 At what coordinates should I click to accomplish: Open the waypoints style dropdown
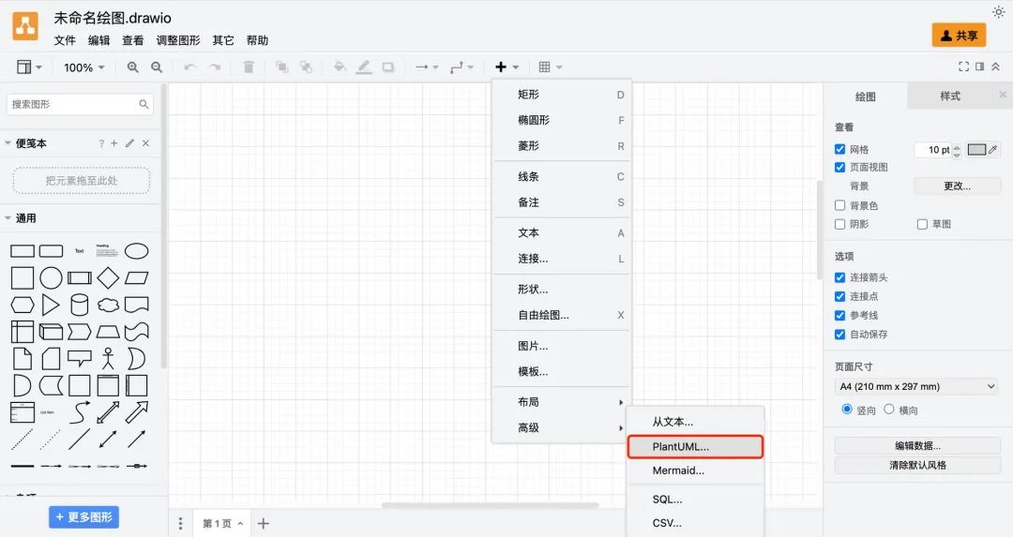tap(461, 67)
